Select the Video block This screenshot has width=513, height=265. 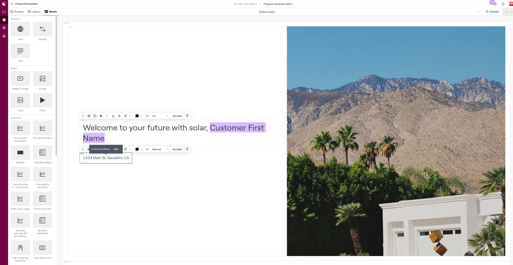(x=42, y=101)
